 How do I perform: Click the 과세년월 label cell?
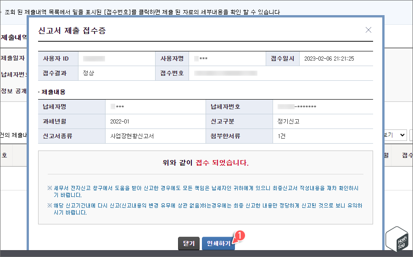(72, 122)
